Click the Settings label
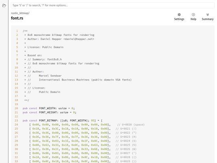 coord(179,19)
